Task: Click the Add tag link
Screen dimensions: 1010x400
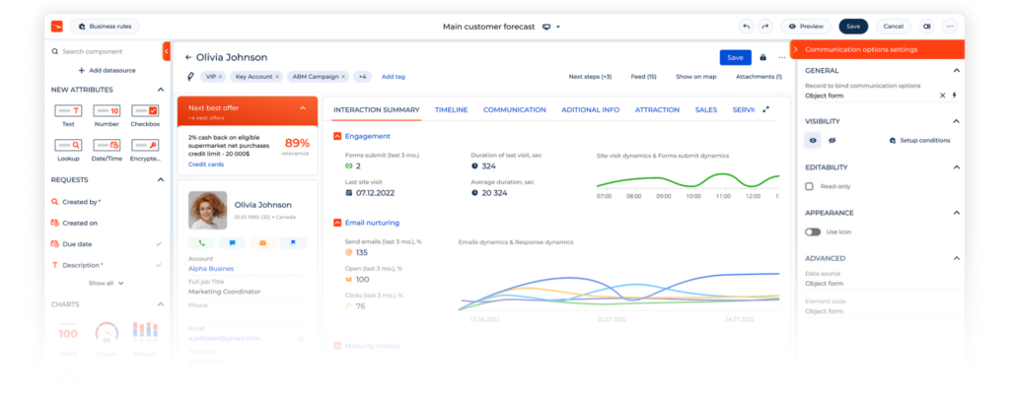Action: (393, 76)
